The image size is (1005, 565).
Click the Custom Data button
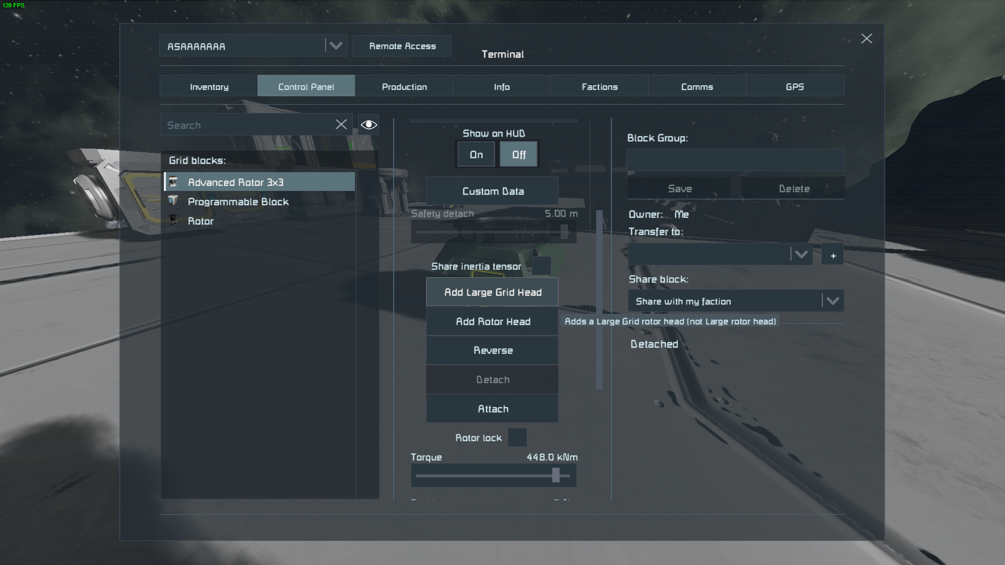(x=493, y=191)
